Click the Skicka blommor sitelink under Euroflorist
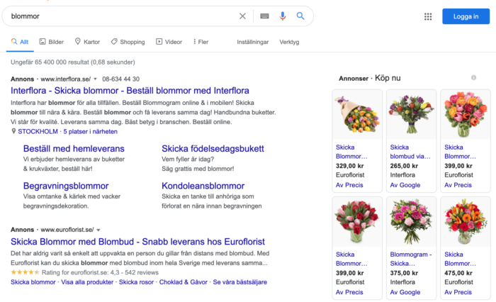496x302 pixels. (33, 281)
